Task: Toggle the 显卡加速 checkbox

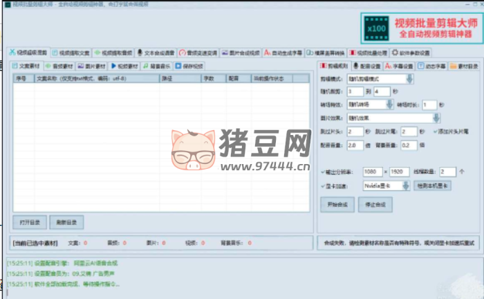Action: (x=324, y=185)
